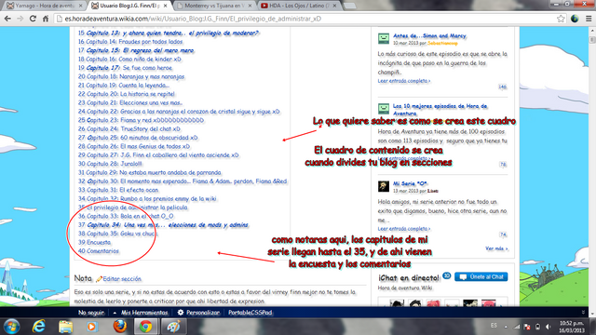Click the pencil icon beside Editar sección
This screenshot has height=335, width=596.
pyautogui.click(x=99, y=279)
